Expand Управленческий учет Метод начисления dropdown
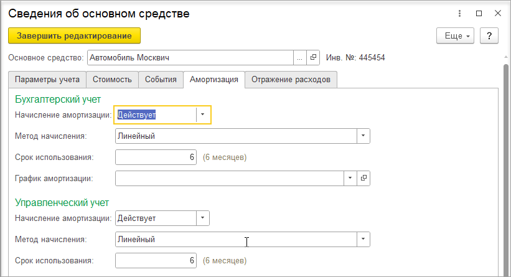The height and width of the screenshot is (277, 511). 363,239
